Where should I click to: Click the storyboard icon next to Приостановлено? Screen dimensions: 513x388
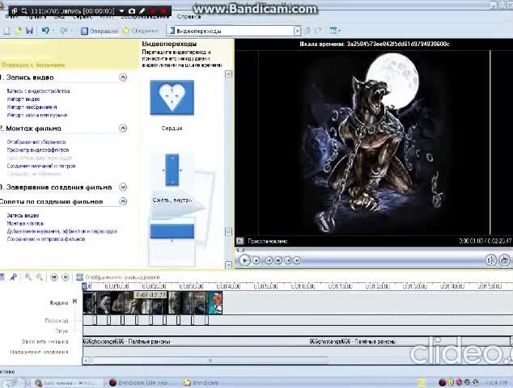[x=240, y=241]
